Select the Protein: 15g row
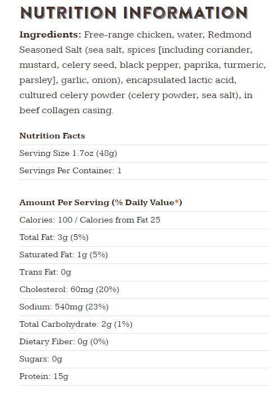This screenshot has width=280, height=398. [144, 377]
